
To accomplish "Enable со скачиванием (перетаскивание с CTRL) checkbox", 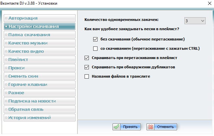I will pos(95,48).
